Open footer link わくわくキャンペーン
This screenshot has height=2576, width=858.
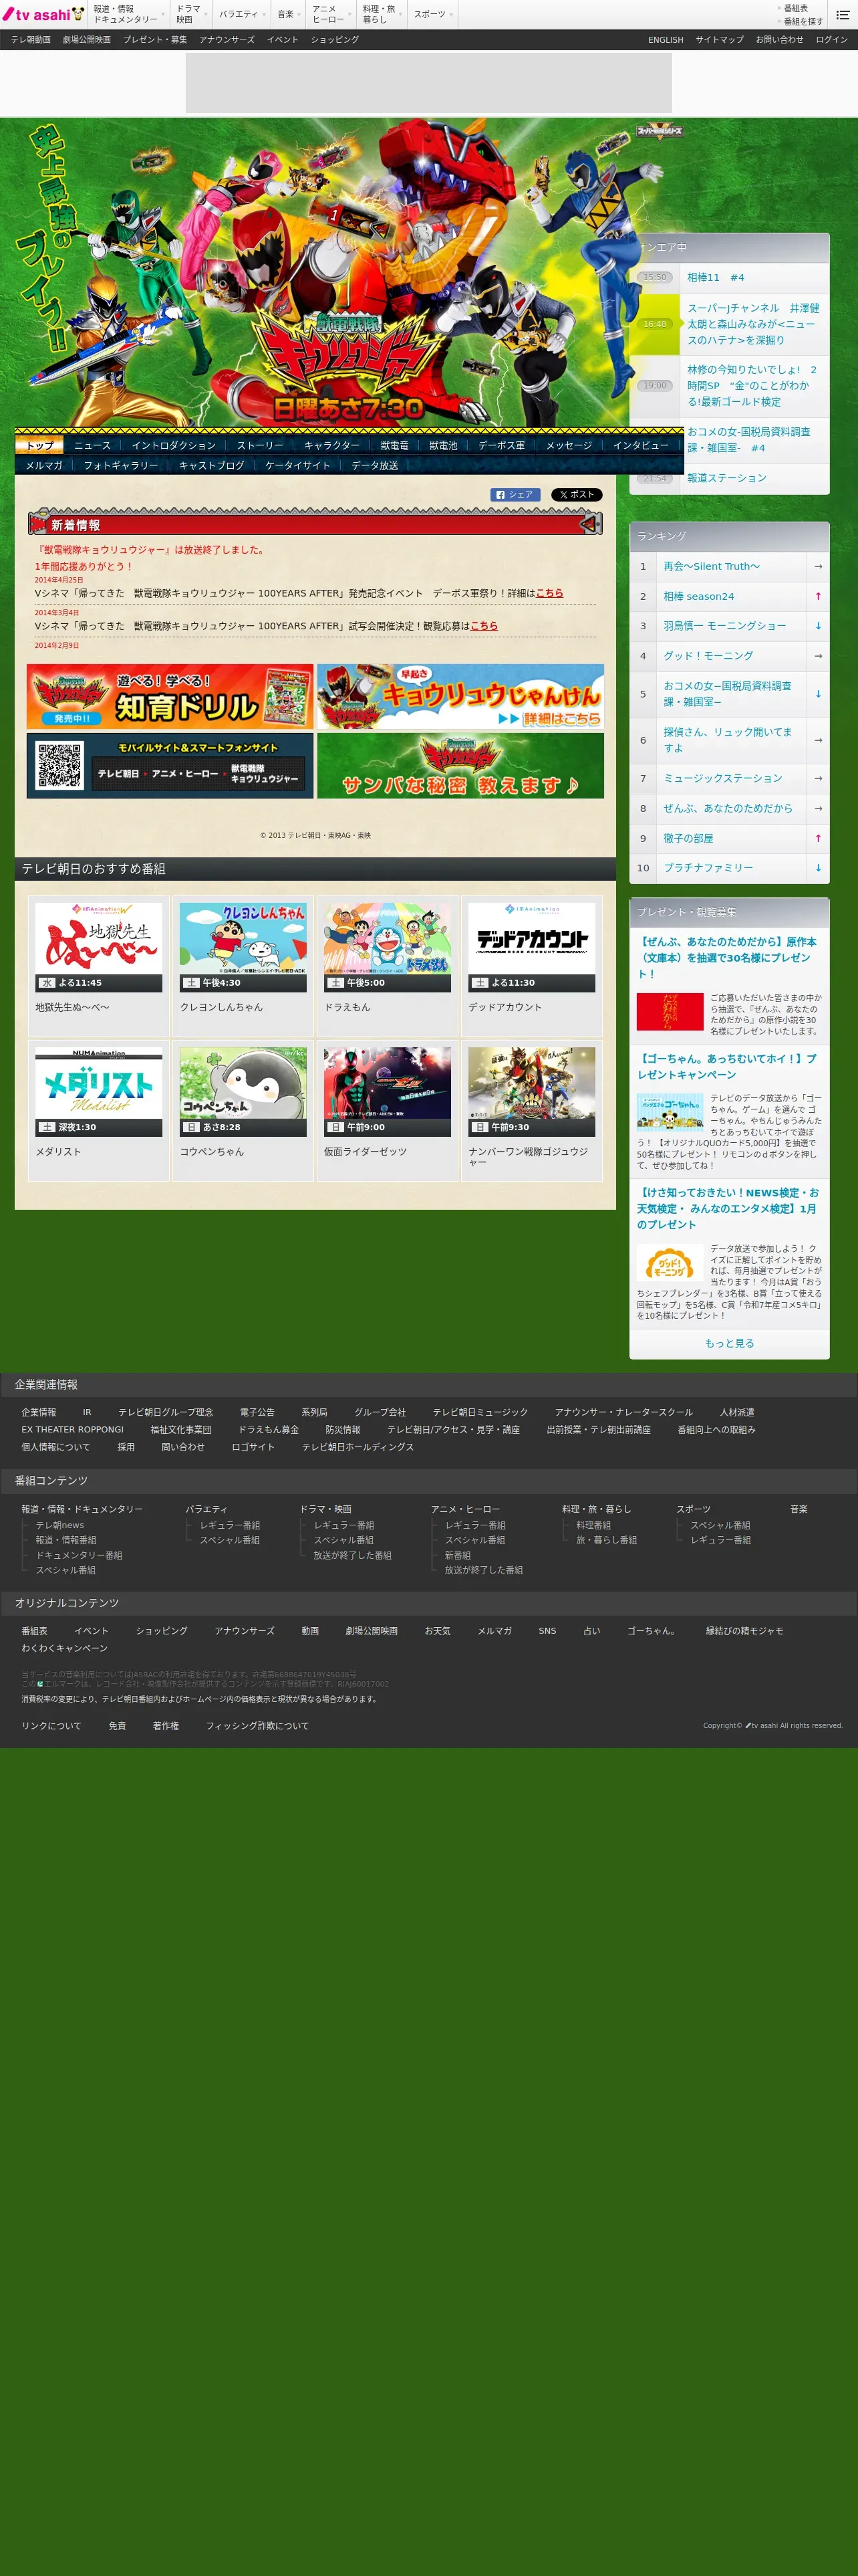tap(65, 1648)
